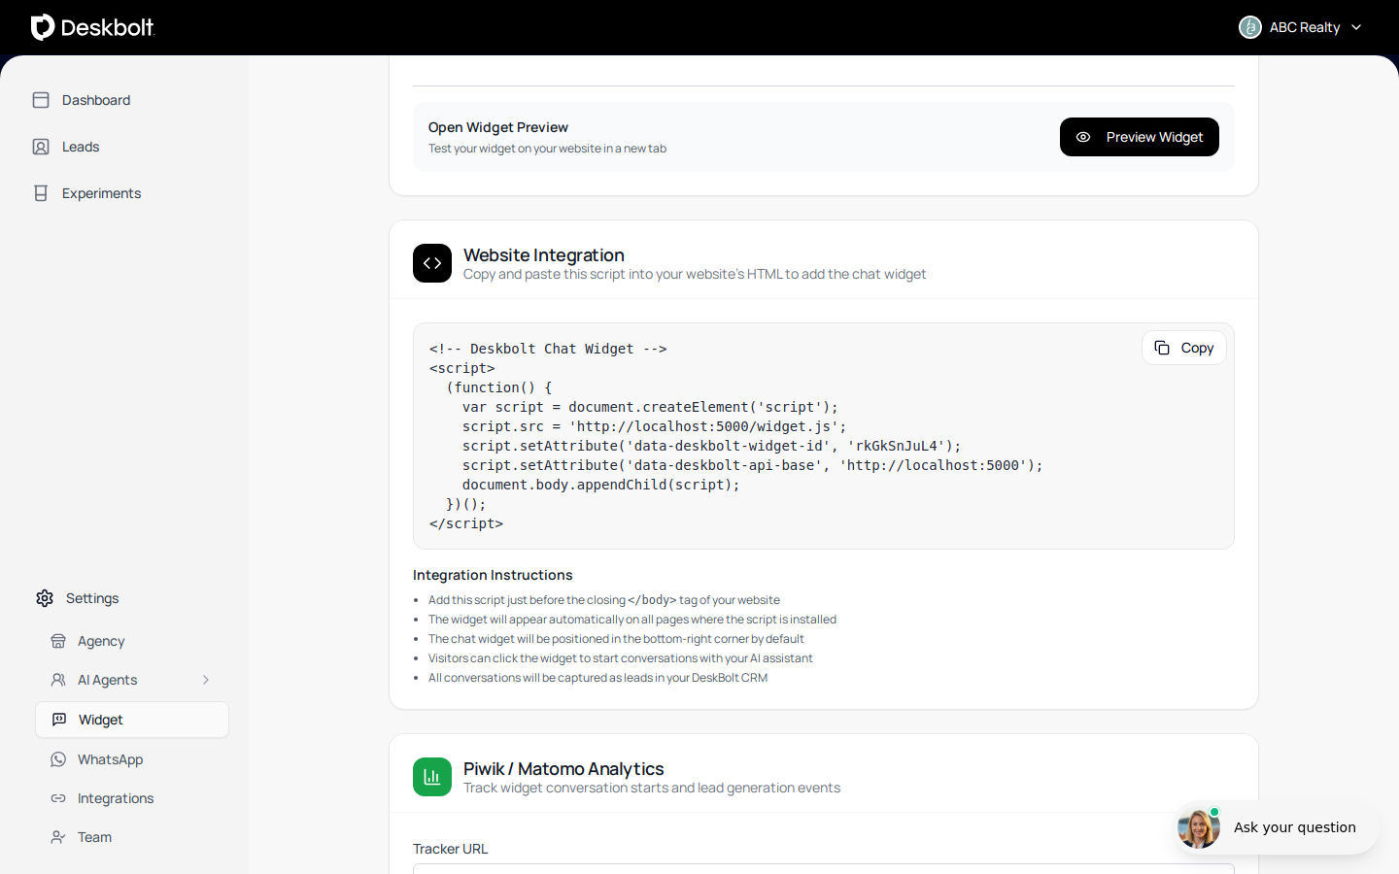
Task: Select the Settings heading
Action: (x=92, y=598)
